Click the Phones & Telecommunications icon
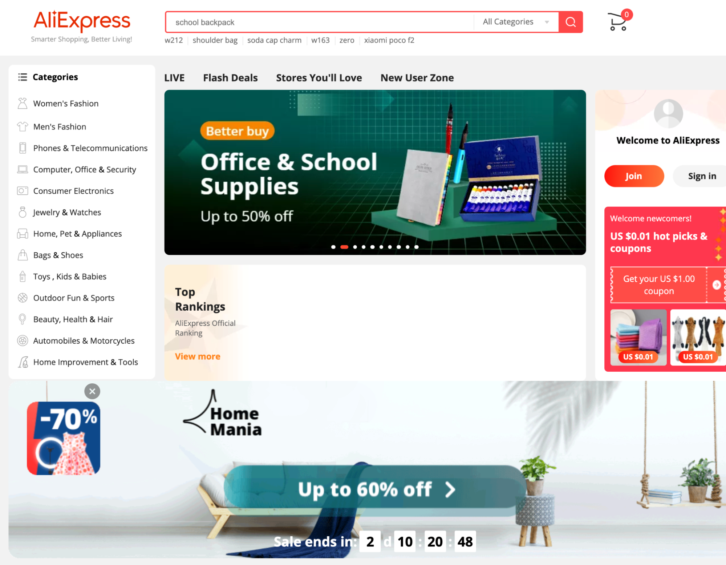The image size is (726, 565). tap(22, 148)
